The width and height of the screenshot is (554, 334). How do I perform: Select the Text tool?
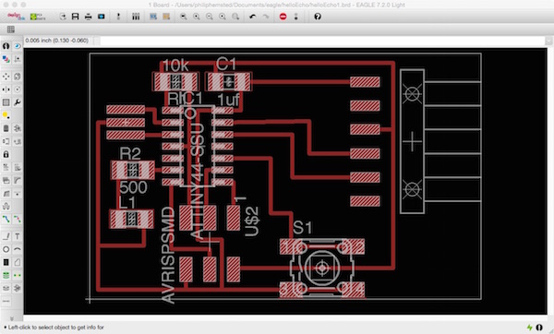pos(17,236)
